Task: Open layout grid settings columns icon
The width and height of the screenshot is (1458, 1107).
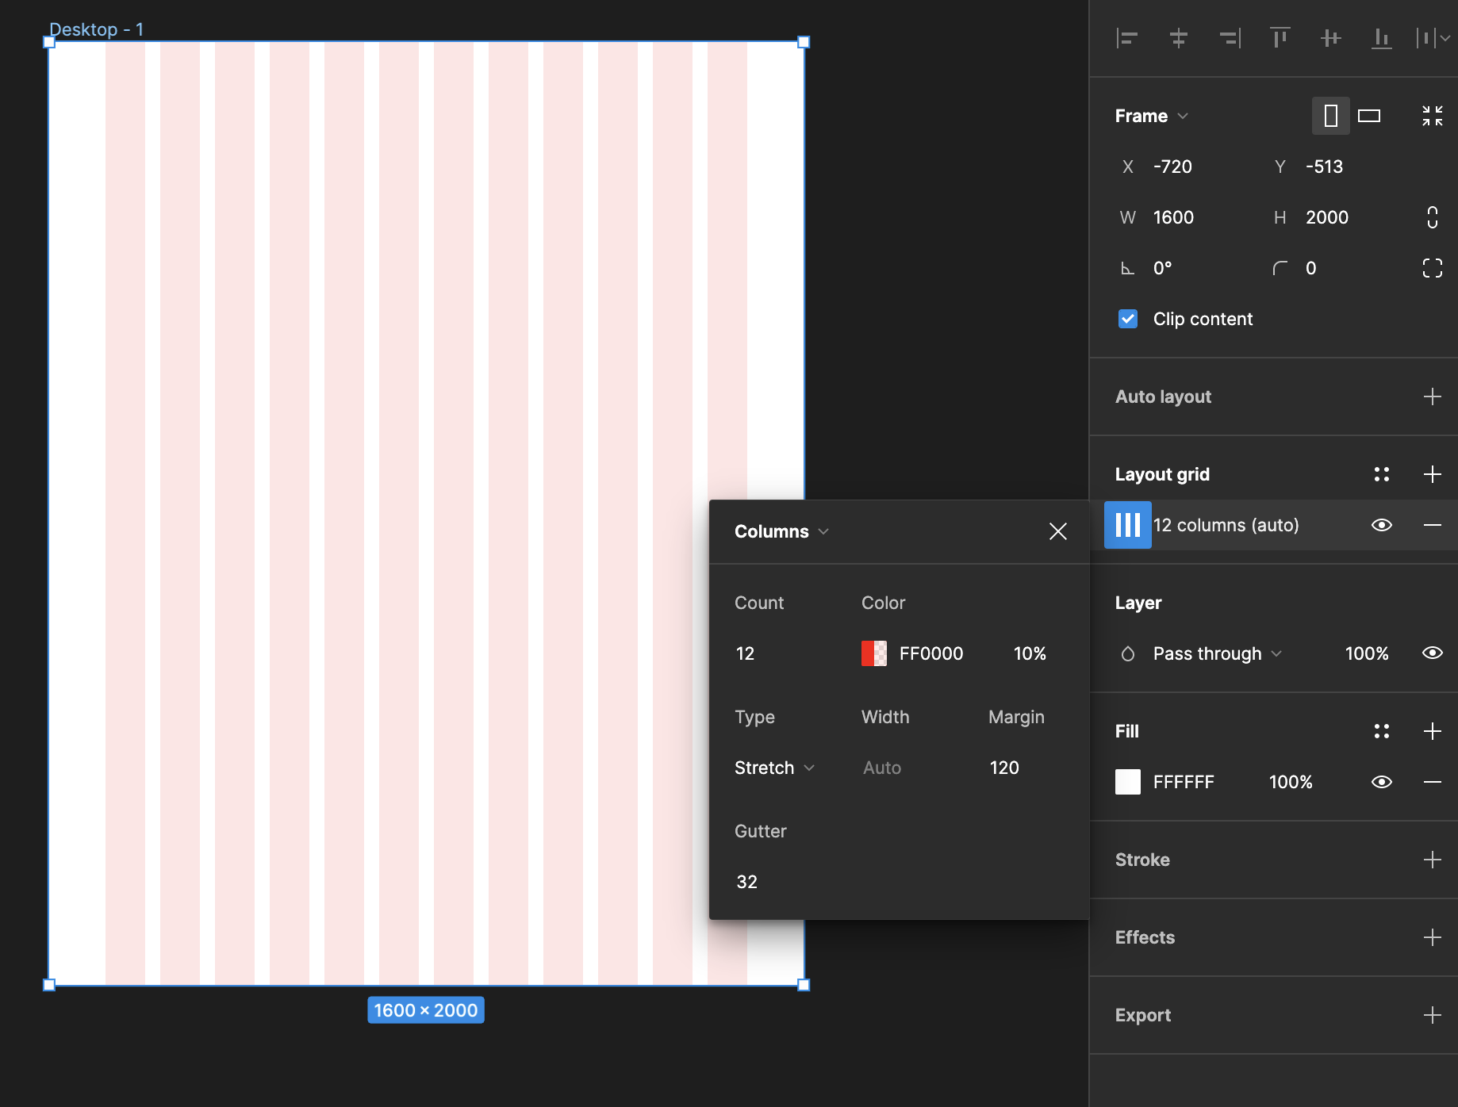Action: [1128, 525]
